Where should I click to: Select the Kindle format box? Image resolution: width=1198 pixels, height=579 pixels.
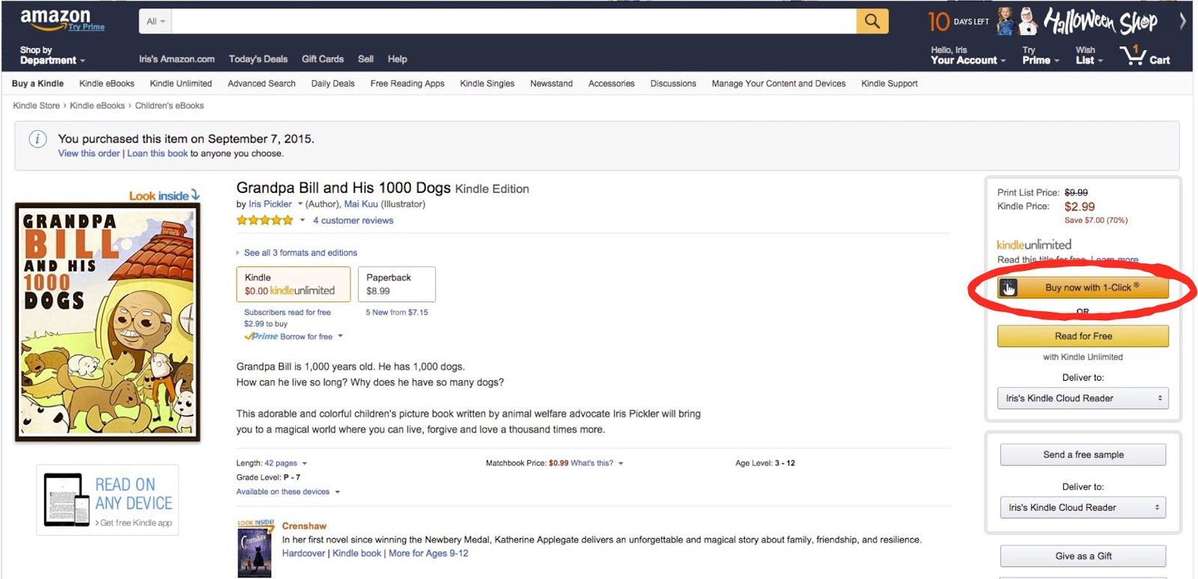294,284
